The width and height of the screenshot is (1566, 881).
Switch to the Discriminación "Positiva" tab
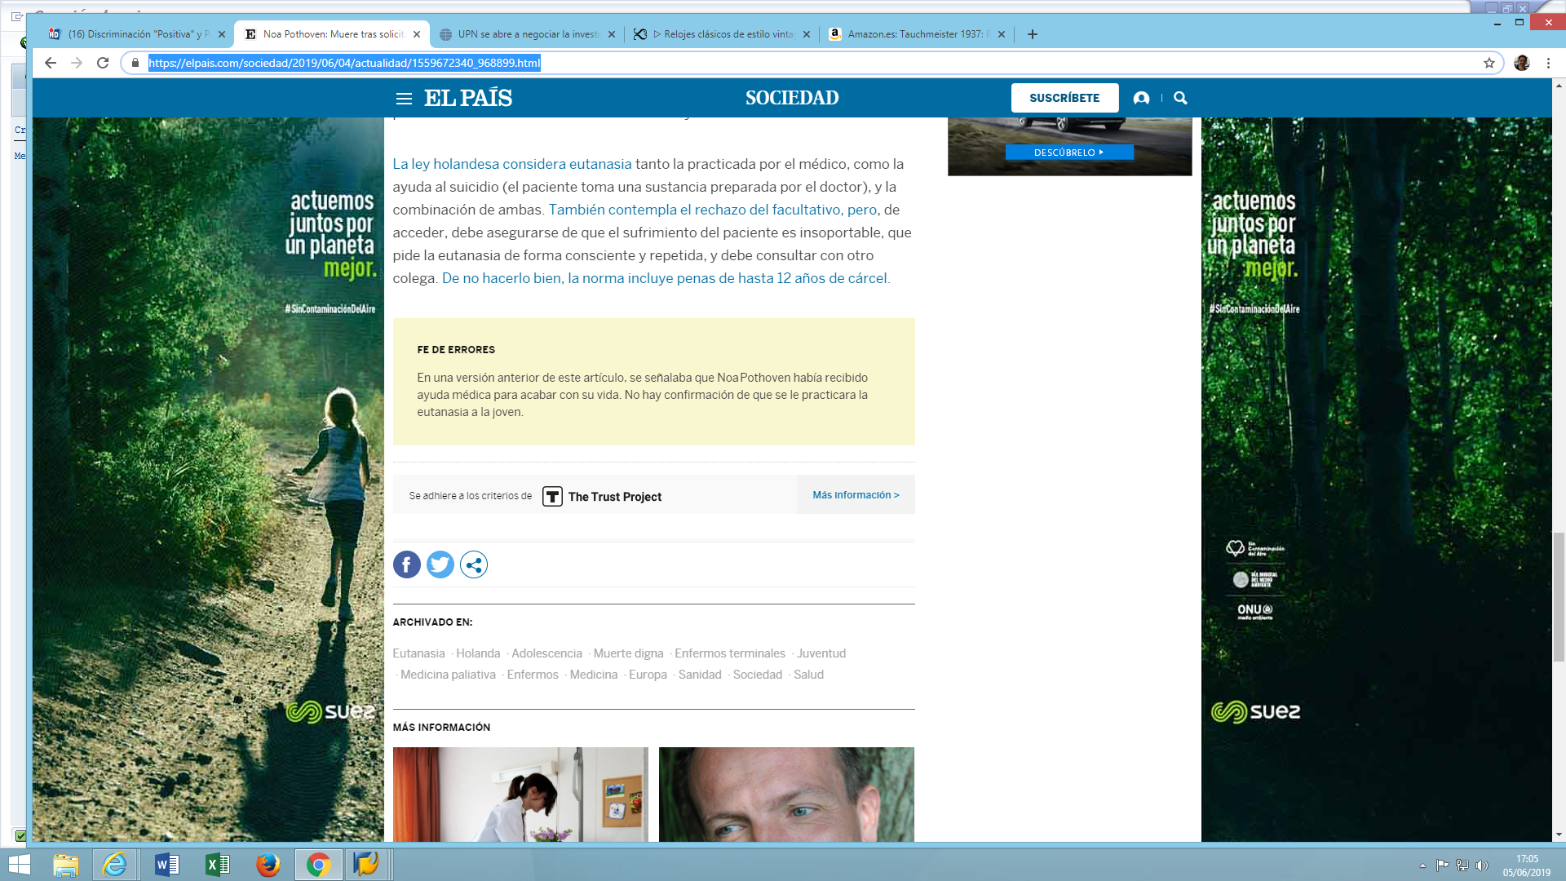click(x=137, y=34)
